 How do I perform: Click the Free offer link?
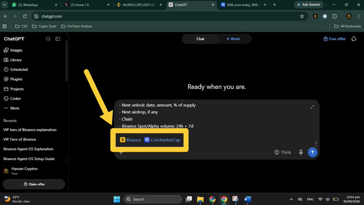coord(335,39)
